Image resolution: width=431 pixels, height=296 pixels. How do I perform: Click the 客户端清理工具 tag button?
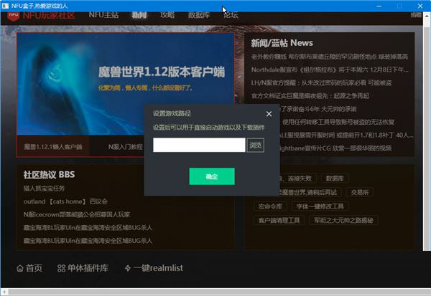(279, 220)
